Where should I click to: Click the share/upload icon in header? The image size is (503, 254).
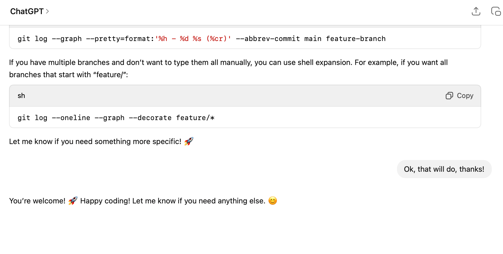pos(476,11)
